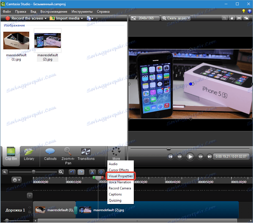Click the 2048x1365 editing dimensions button
This screenshot has width=253, height=223.
click(x=145, y=18)
